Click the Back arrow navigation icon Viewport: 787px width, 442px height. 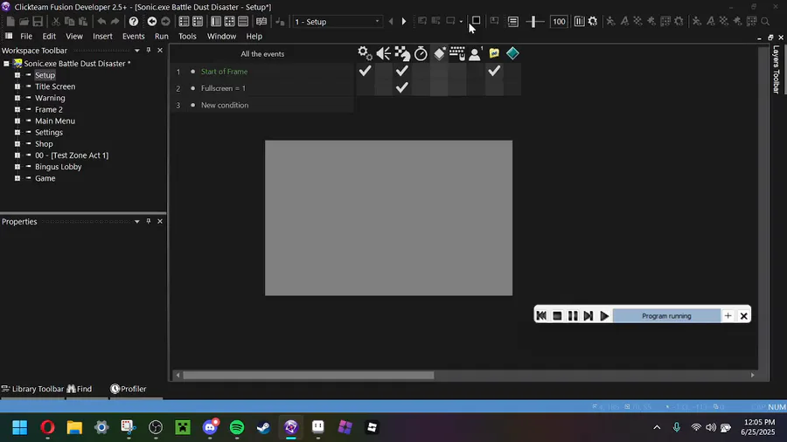pos(152,22)
